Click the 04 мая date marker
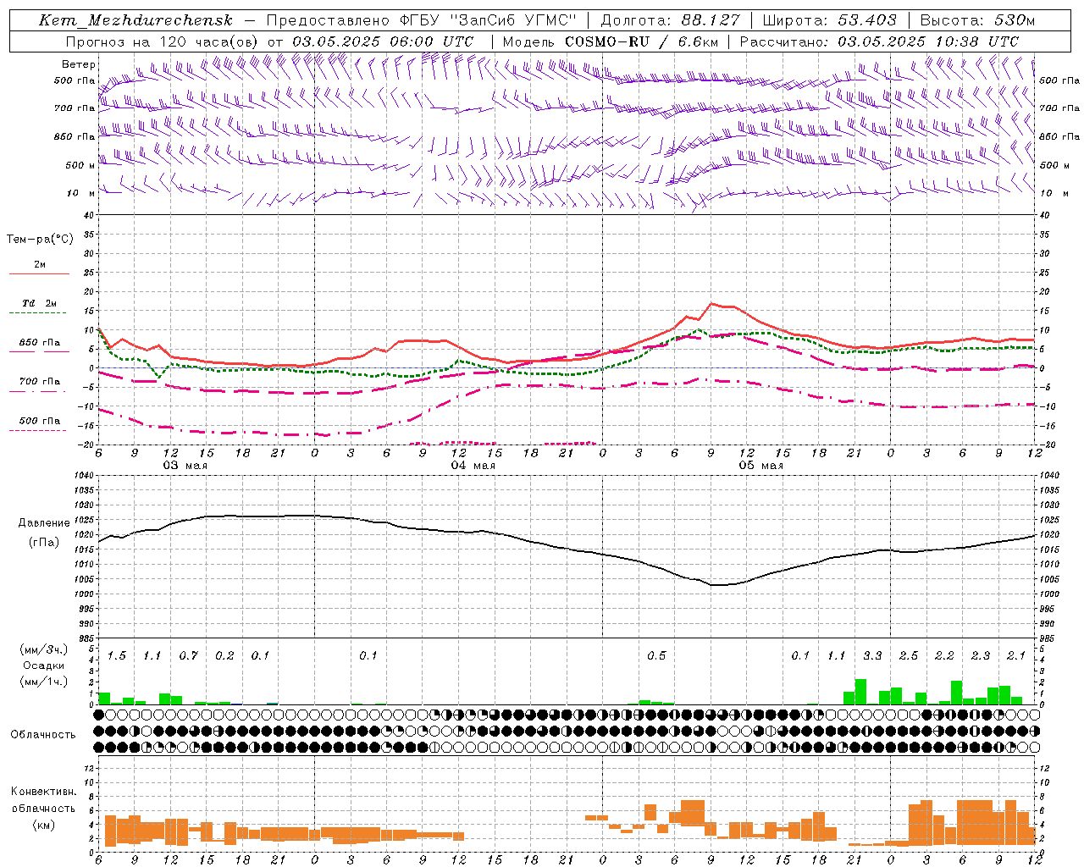Viewport: 1084px width, 867px height. click(473, 466)
